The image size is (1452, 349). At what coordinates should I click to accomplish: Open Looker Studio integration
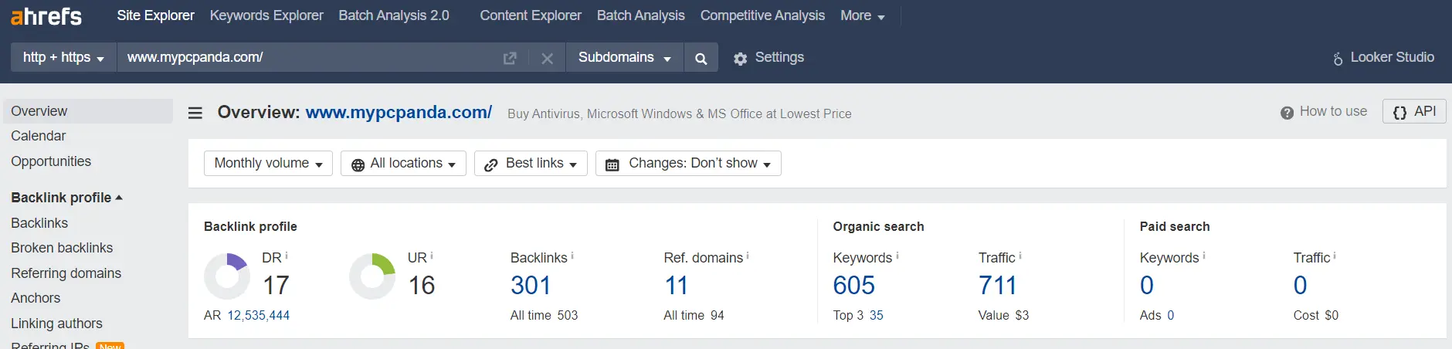[1383, 58]
